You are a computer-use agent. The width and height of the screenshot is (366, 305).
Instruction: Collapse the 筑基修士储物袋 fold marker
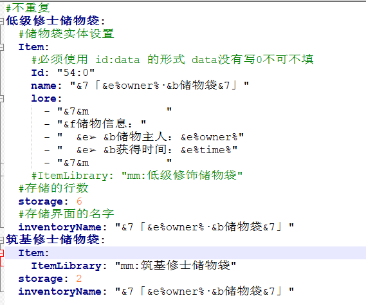point(1,240)
